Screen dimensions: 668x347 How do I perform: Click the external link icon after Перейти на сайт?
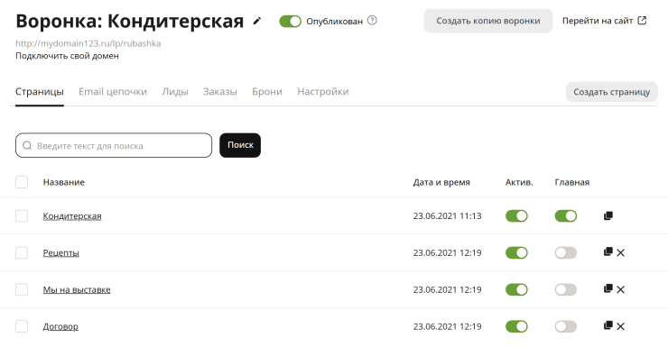pyautogui.click(x=642, y=21)
